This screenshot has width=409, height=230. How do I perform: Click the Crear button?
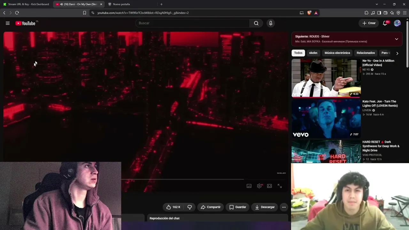369,23
